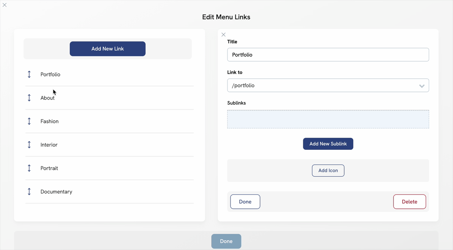Image resolution: width=453 pixels, height=250 pixels.
Task: Click the reorder arrows icon beside About
Action: pos(29,98)
